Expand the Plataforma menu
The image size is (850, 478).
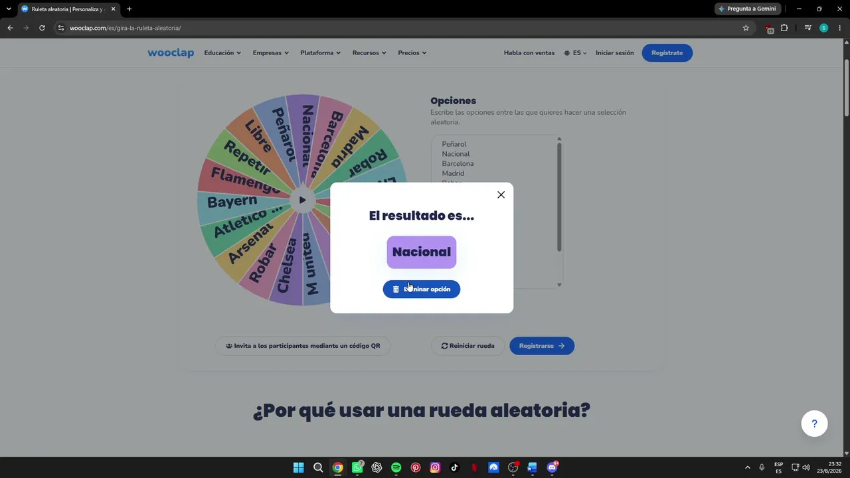point(320,53)
